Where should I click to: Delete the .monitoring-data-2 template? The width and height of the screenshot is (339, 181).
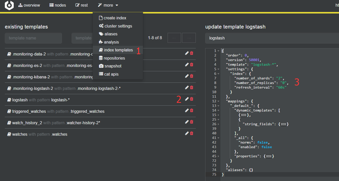point(192,53)
